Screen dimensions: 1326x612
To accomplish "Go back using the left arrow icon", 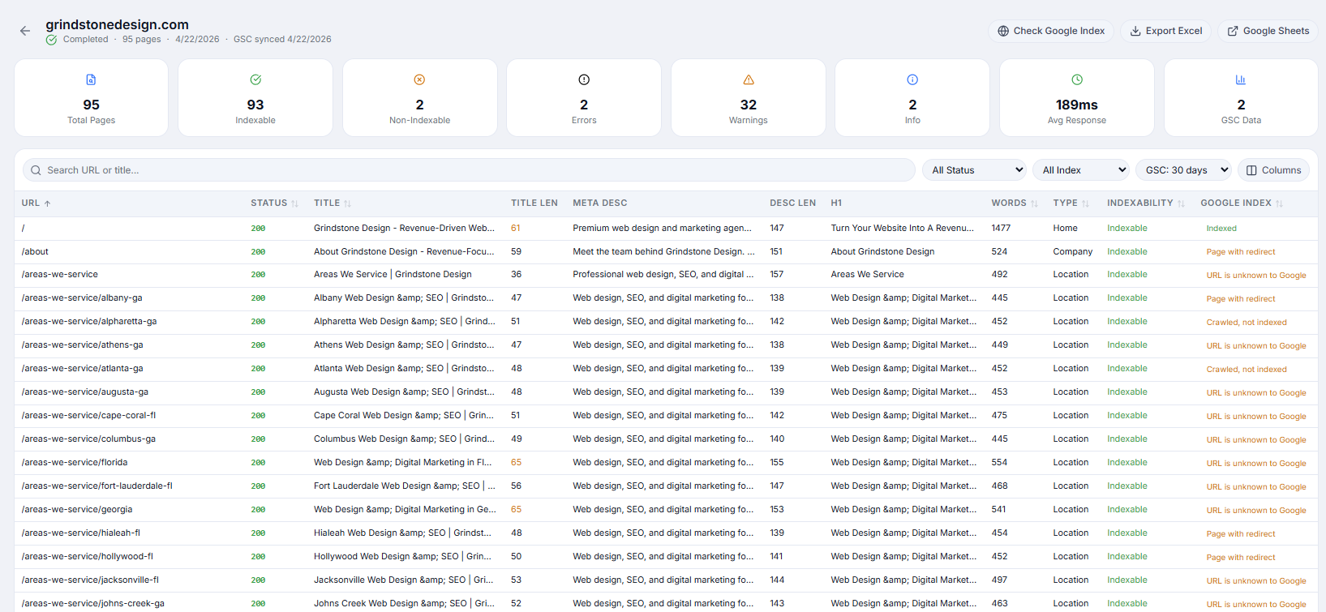I will tap(25, 31).
